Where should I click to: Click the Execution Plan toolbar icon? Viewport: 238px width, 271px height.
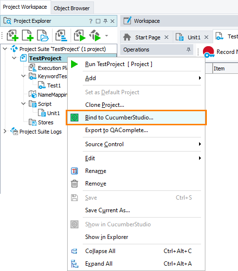coord(61,35)
